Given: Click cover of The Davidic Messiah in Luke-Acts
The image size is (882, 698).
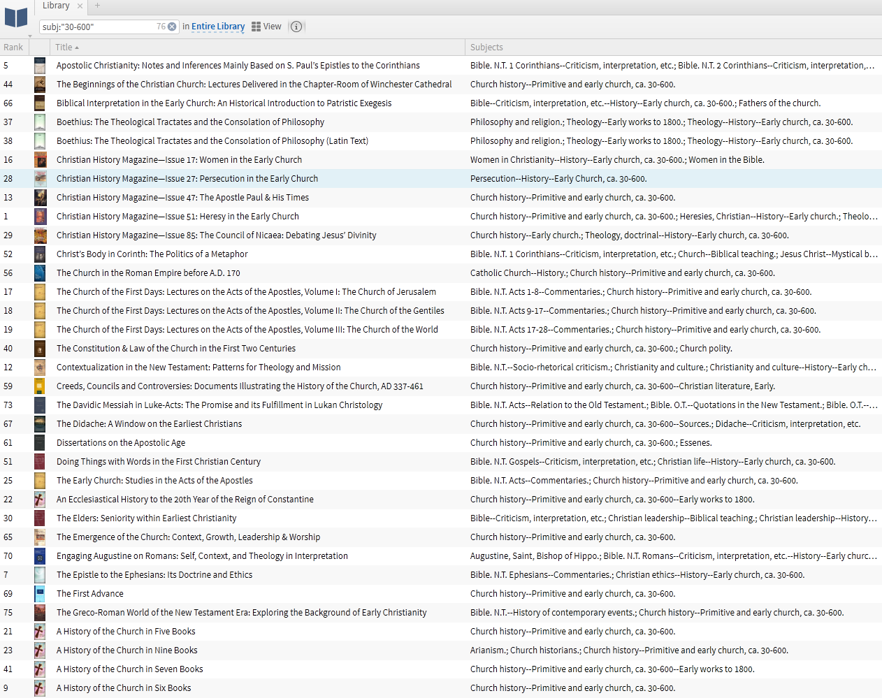Looking at the screenshot, I should tap(40, 405).
